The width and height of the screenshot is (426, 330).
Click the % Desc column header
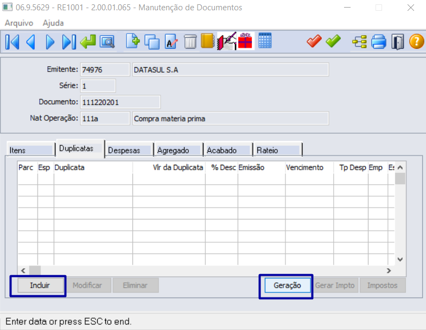pos(222,167)
